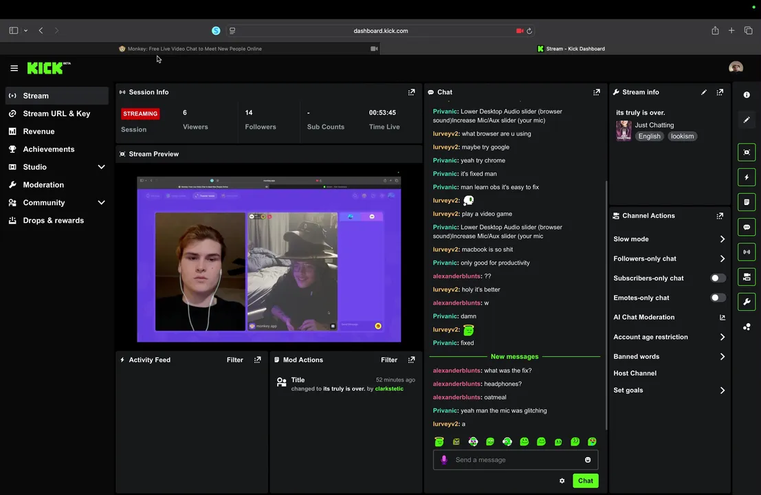Image resolution: width=761 pixels, height=495 pixels.
Task: Toggle Subscribers-only chat switch
Action: click(718, 278)
